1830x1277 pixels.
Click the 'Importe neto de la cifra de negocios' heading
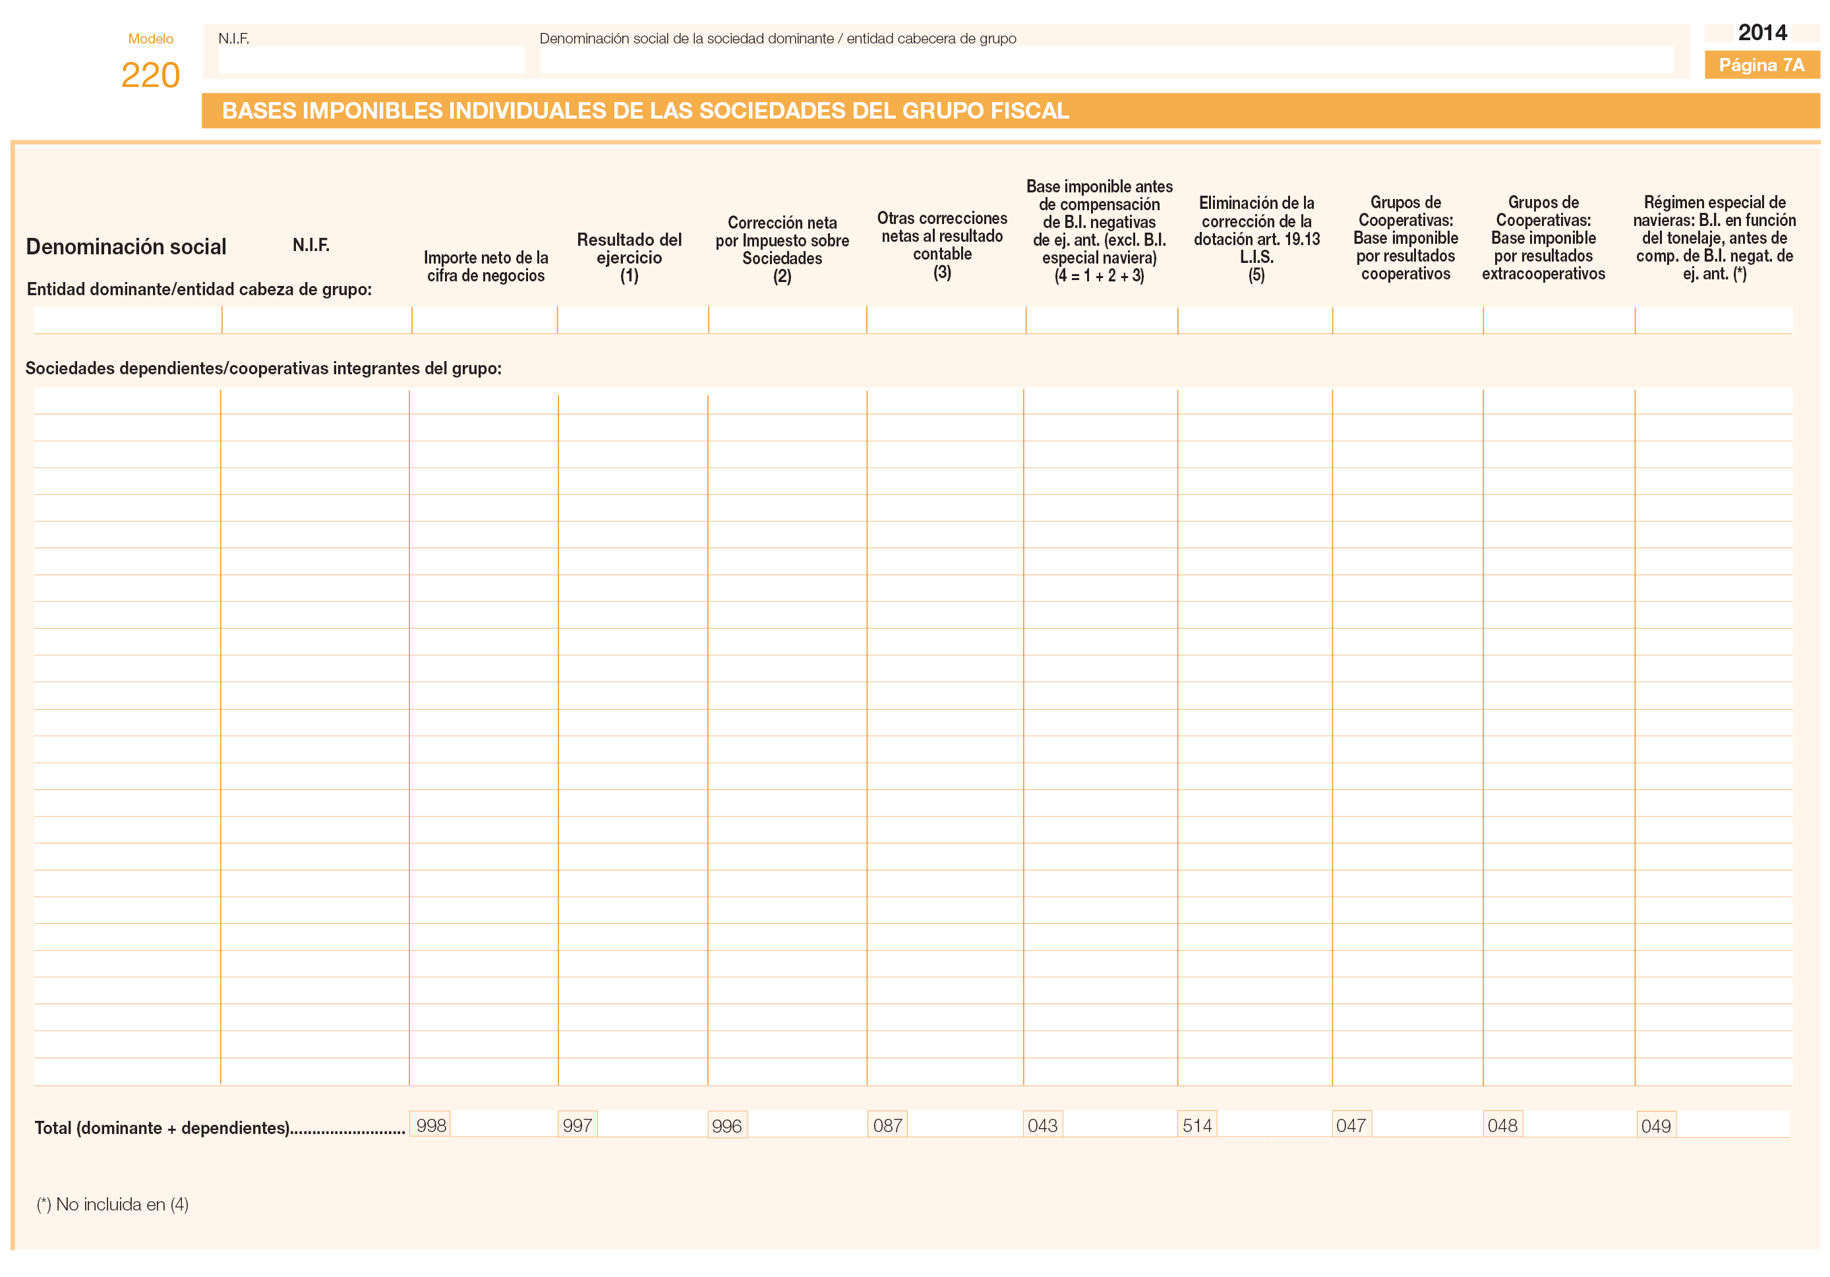(485, 266)
